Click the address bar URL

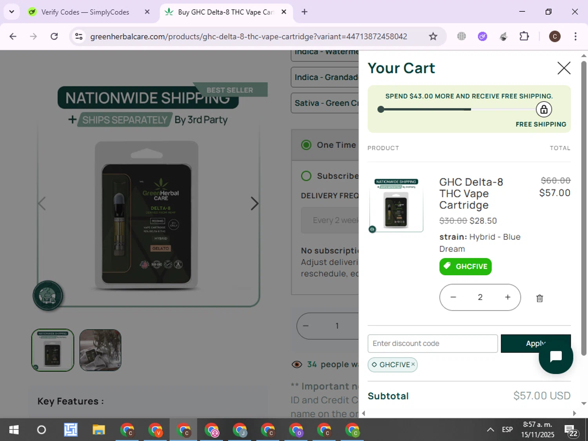pyautogui.click(x=249, y=36)
